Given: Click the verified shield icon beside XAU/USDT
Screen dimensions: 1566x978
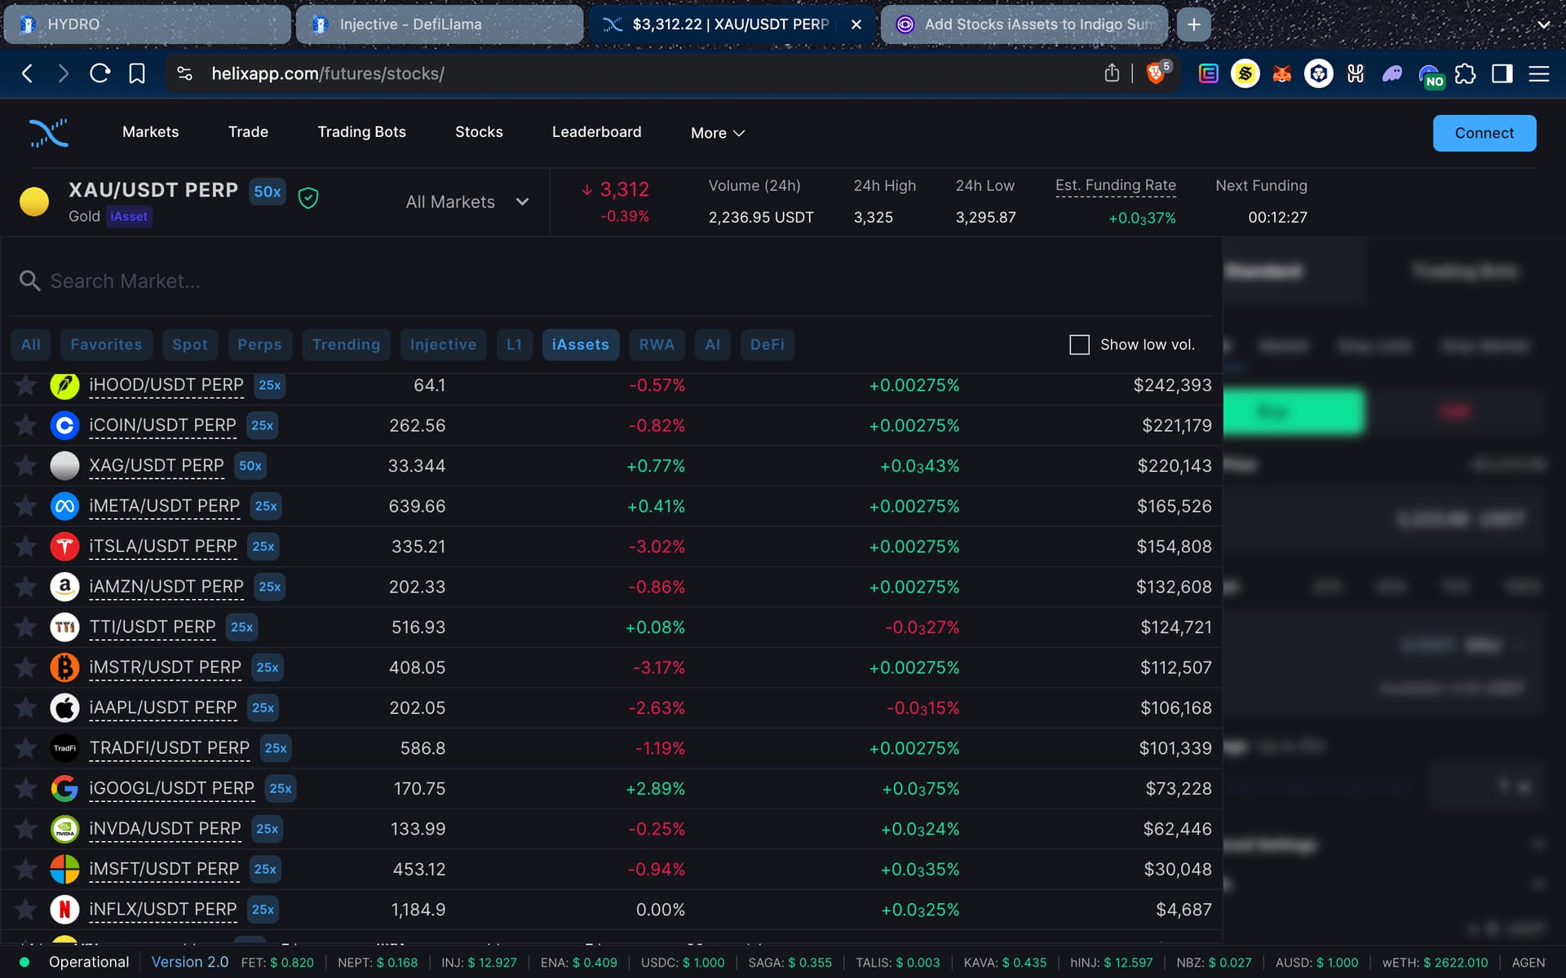Looking at the screenshot, I should coord(307,197).
